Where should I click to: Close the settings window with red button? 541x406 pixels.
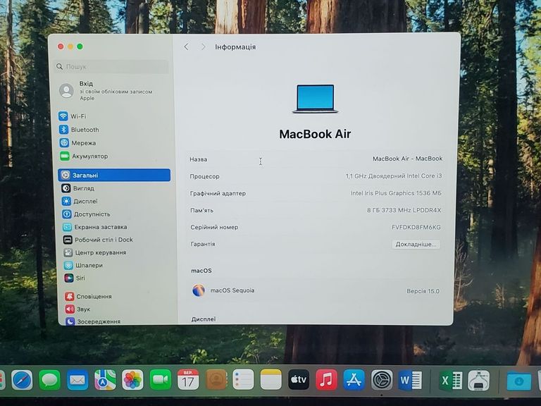tap(61, 47)
